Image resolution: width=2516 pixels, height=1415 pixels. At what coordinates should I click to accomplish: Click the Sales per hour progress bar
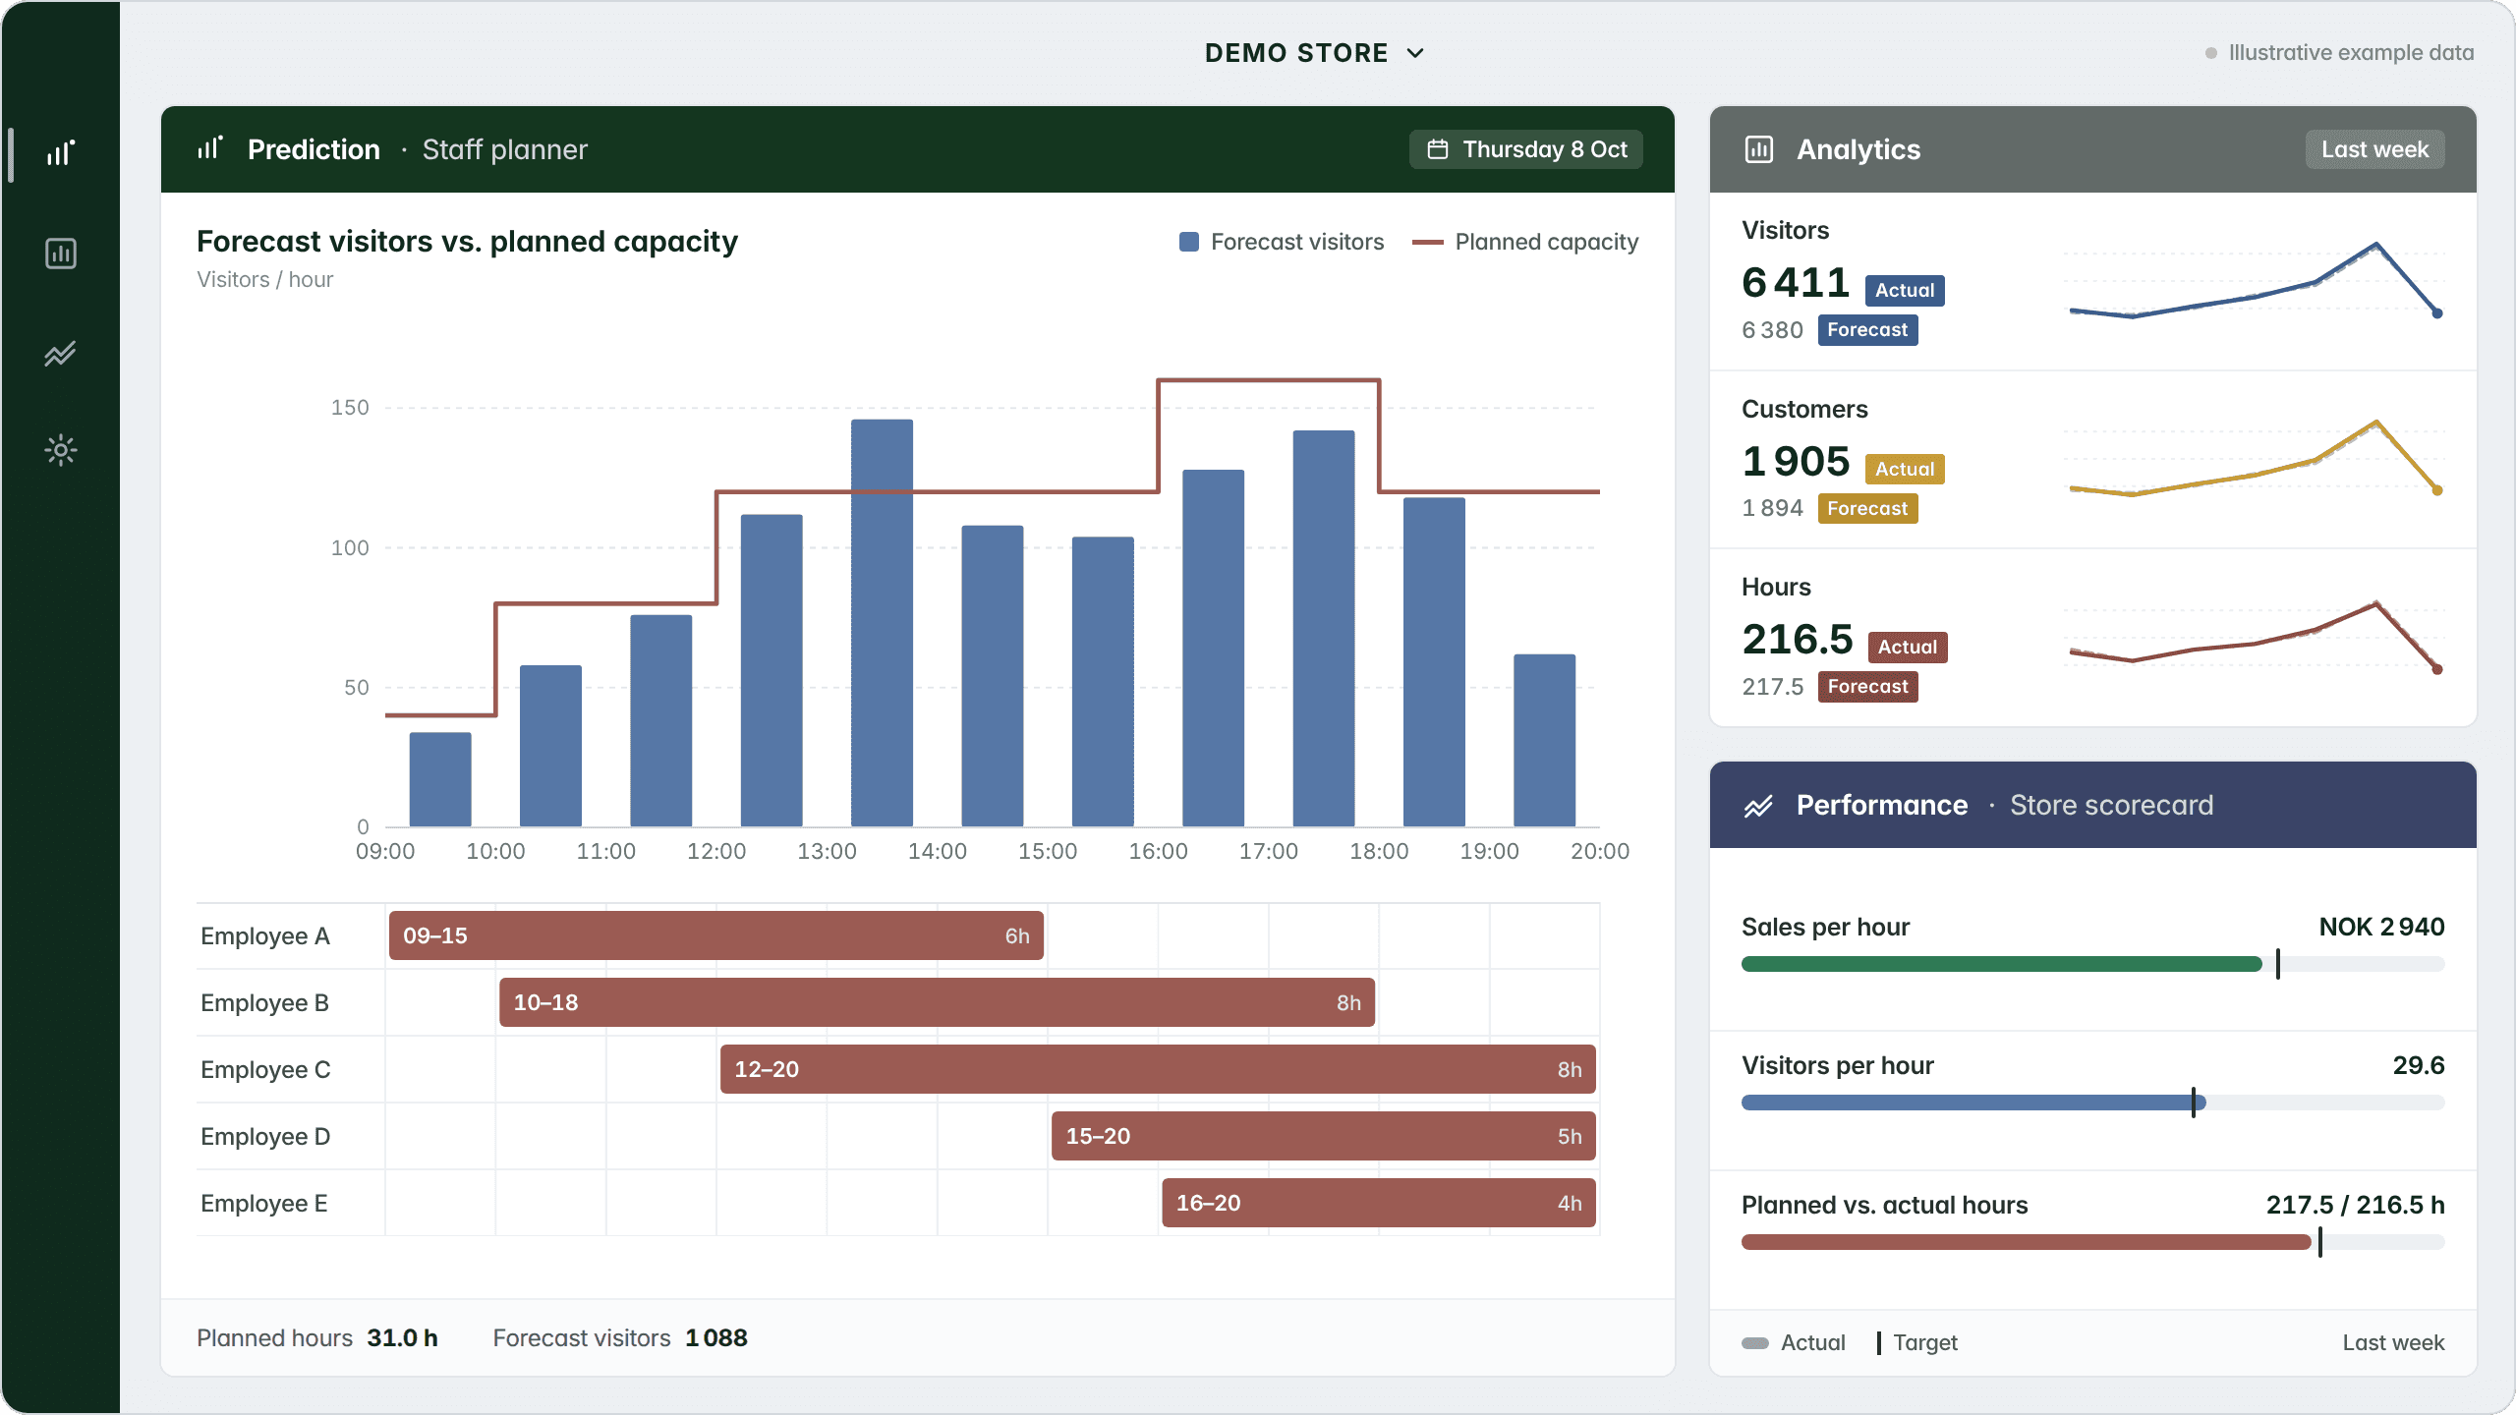pos(2092,964)
